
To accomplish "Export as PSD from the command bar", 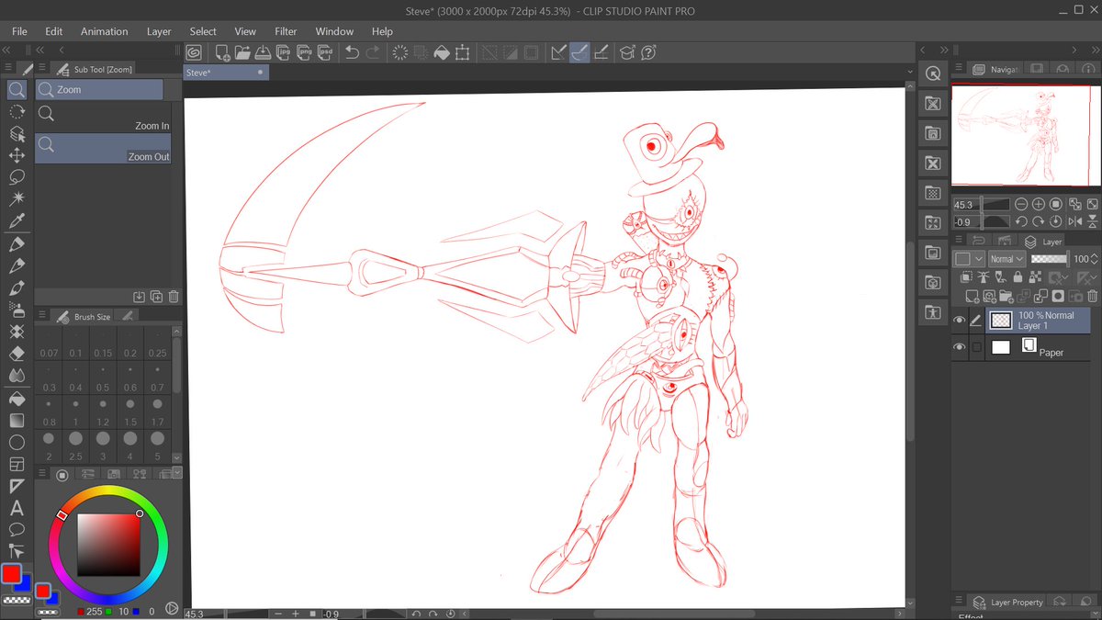I will [x=325, y=52].
